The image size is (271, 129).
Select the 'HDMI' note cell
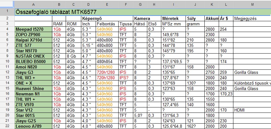tap(252, 110)
